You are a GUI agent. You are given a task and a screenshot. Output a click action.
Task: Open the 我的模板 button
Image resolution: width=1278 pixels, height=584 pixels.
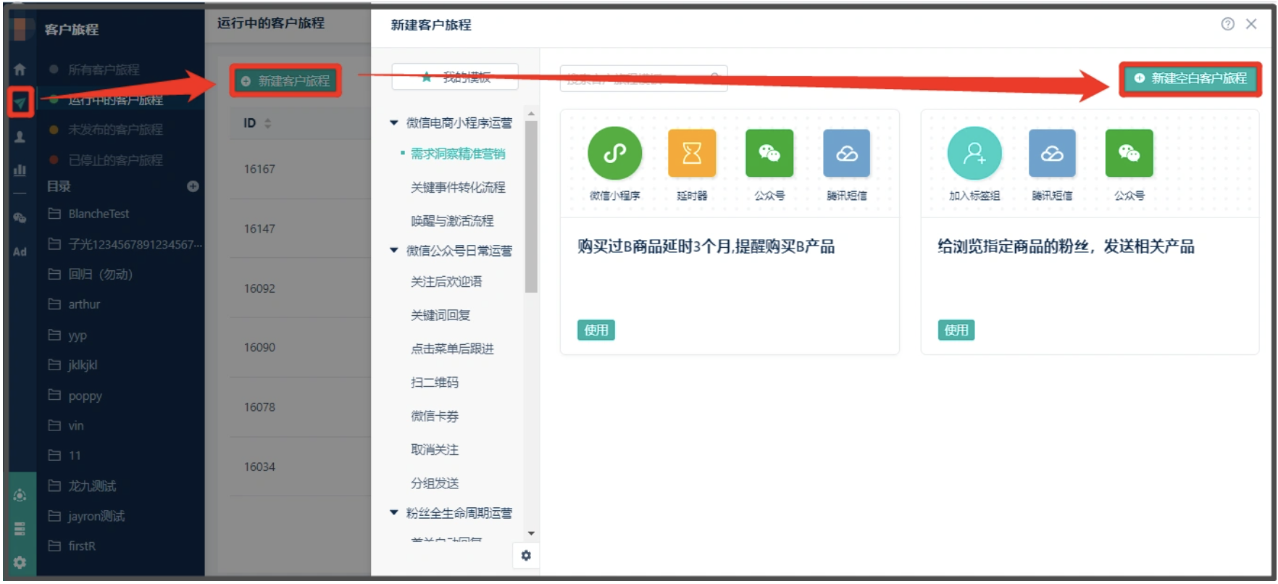click(x=455, y=77)
